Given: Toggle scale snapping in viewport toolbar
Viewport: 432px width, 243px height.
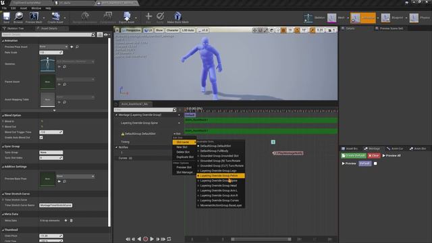Looking at the screenshot, I should coord(312,30).
